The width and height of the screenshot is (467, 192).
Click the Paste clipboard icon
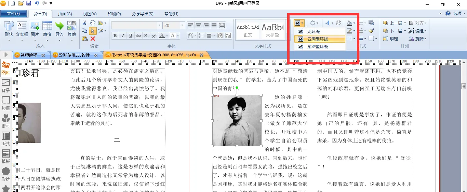tap(84, 39)
